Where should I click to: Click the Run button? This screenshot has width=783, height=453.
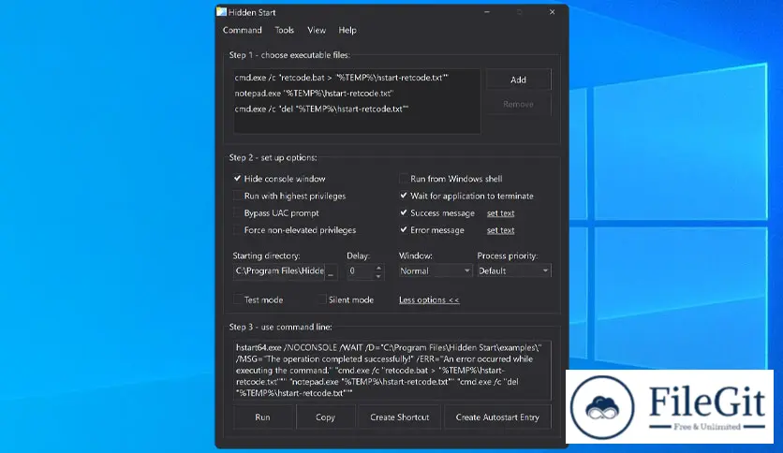coord(262,417)
